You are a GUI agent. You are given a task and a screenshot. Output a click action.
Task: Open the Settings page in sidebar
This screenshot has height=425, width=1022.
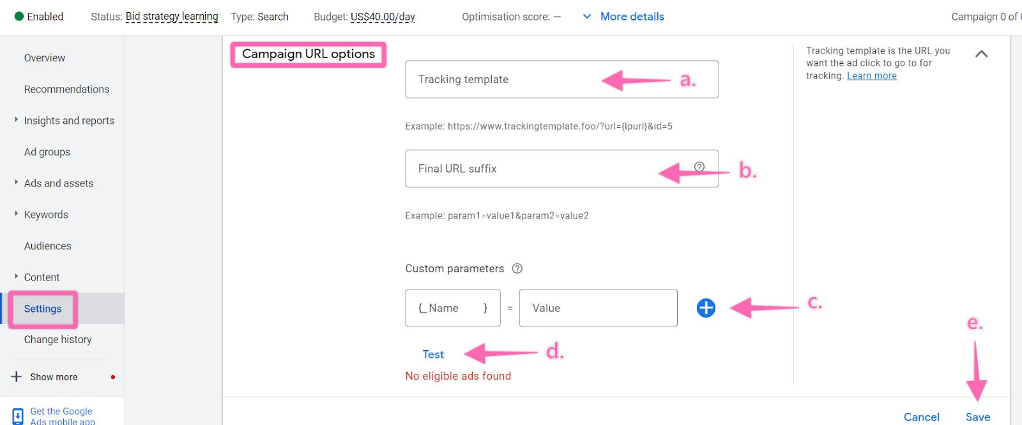[43, 309]
